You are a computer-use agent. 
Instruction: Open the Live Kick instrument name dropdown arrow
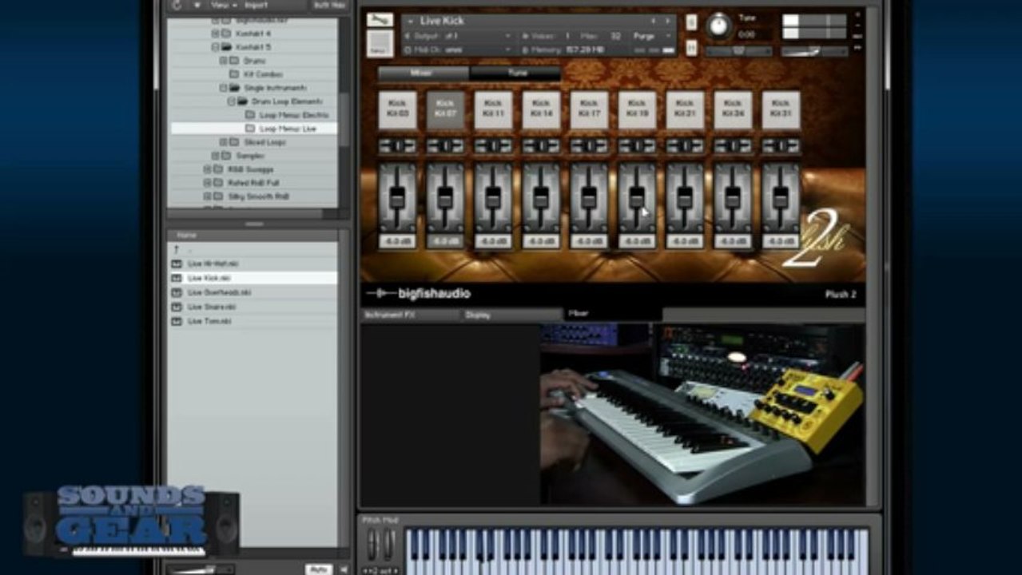point(412,21)
